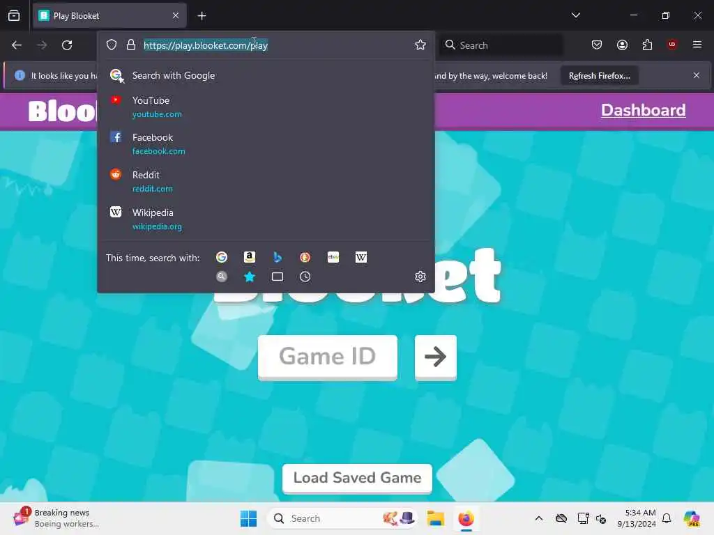Click Refresh Firefox button
This screenshot has width=714, height=535.
[599, 75]
